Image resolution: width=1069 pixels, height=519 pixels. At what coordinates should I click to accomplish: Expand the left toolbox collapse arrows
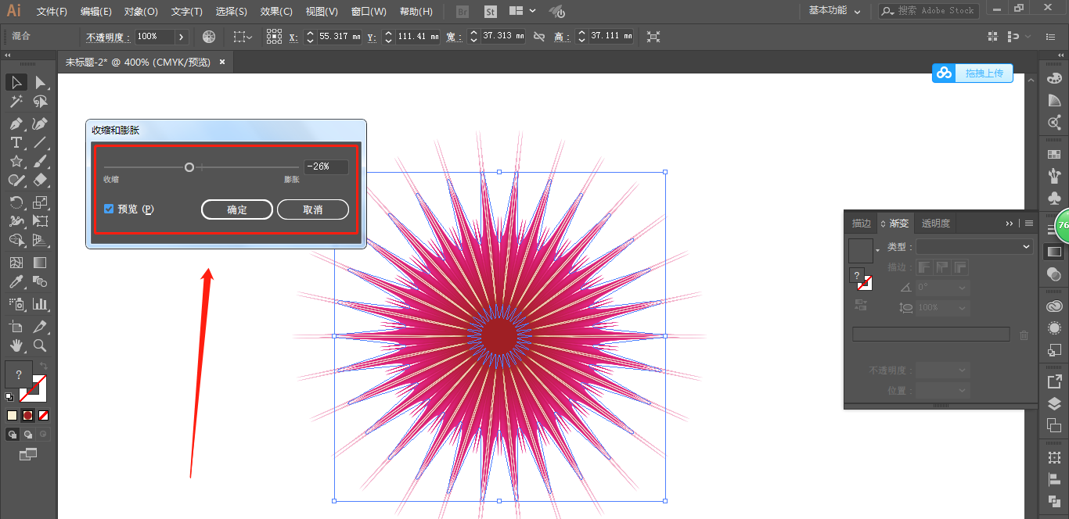[8, 56]
